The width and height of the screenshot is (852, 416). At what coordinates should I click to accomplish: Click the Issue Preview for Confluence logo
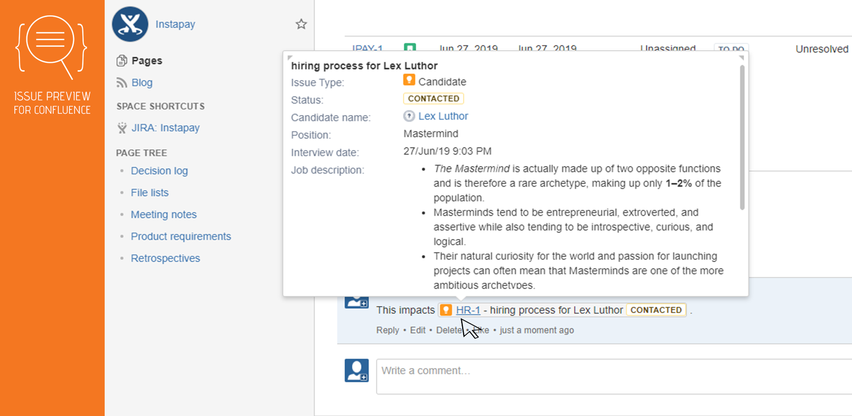point(52,65)
